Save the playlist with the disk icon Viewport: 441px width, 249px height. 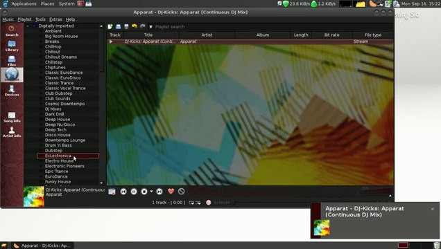click(126, 27)
